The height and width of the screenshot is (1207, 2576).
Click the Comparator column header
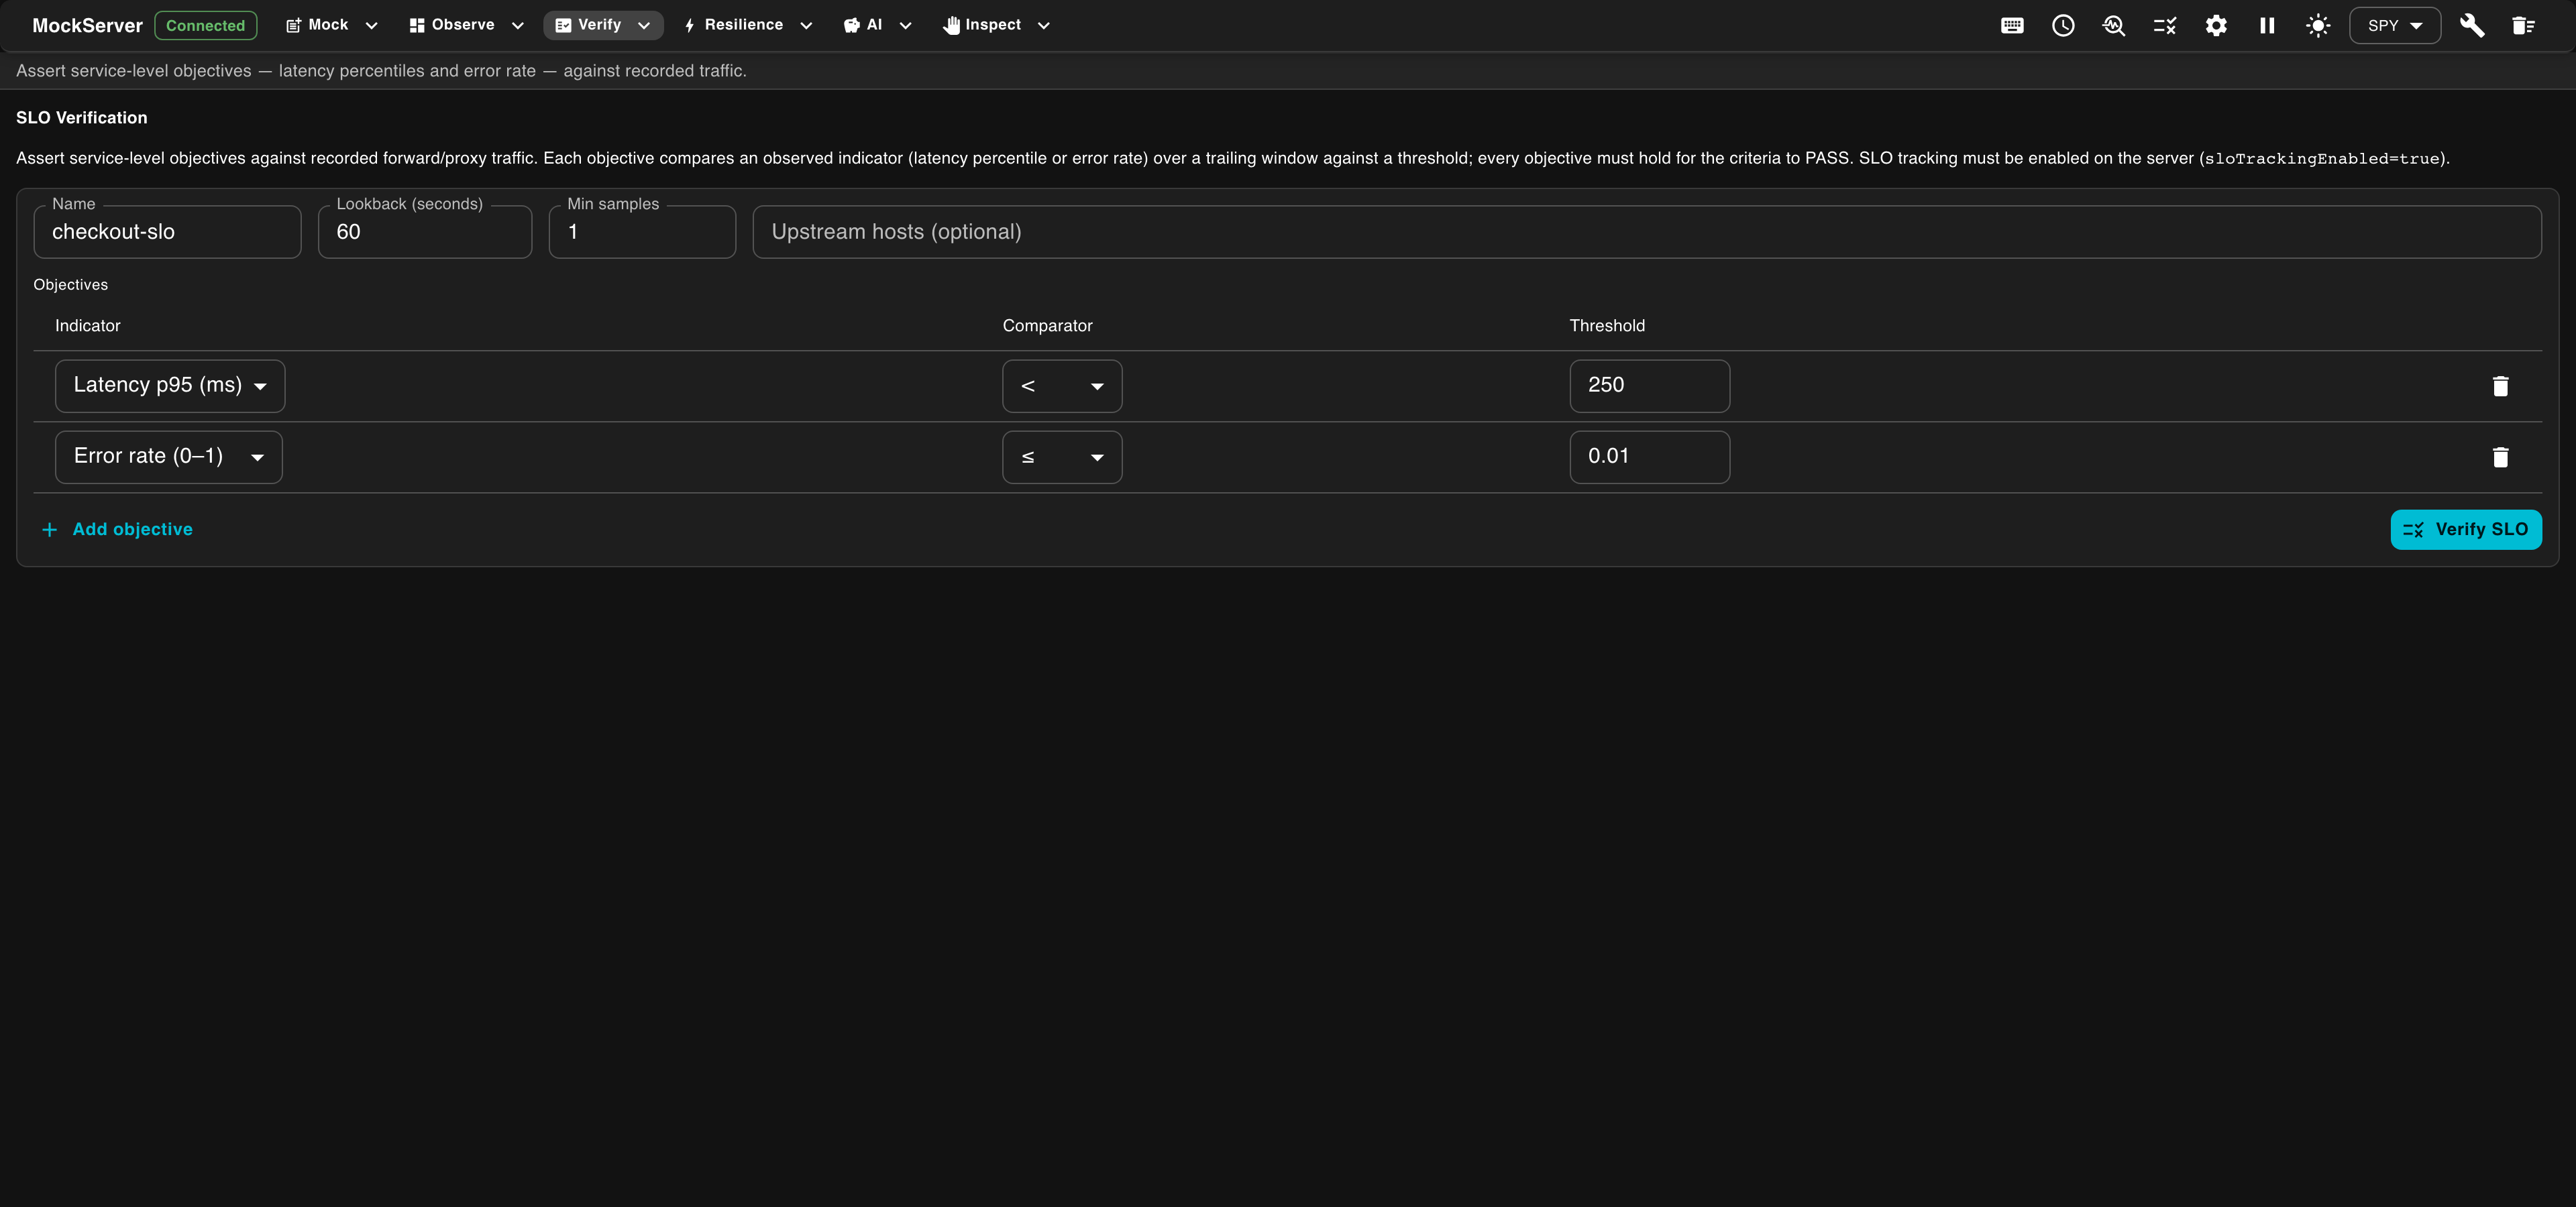(x=1047, y=326)
